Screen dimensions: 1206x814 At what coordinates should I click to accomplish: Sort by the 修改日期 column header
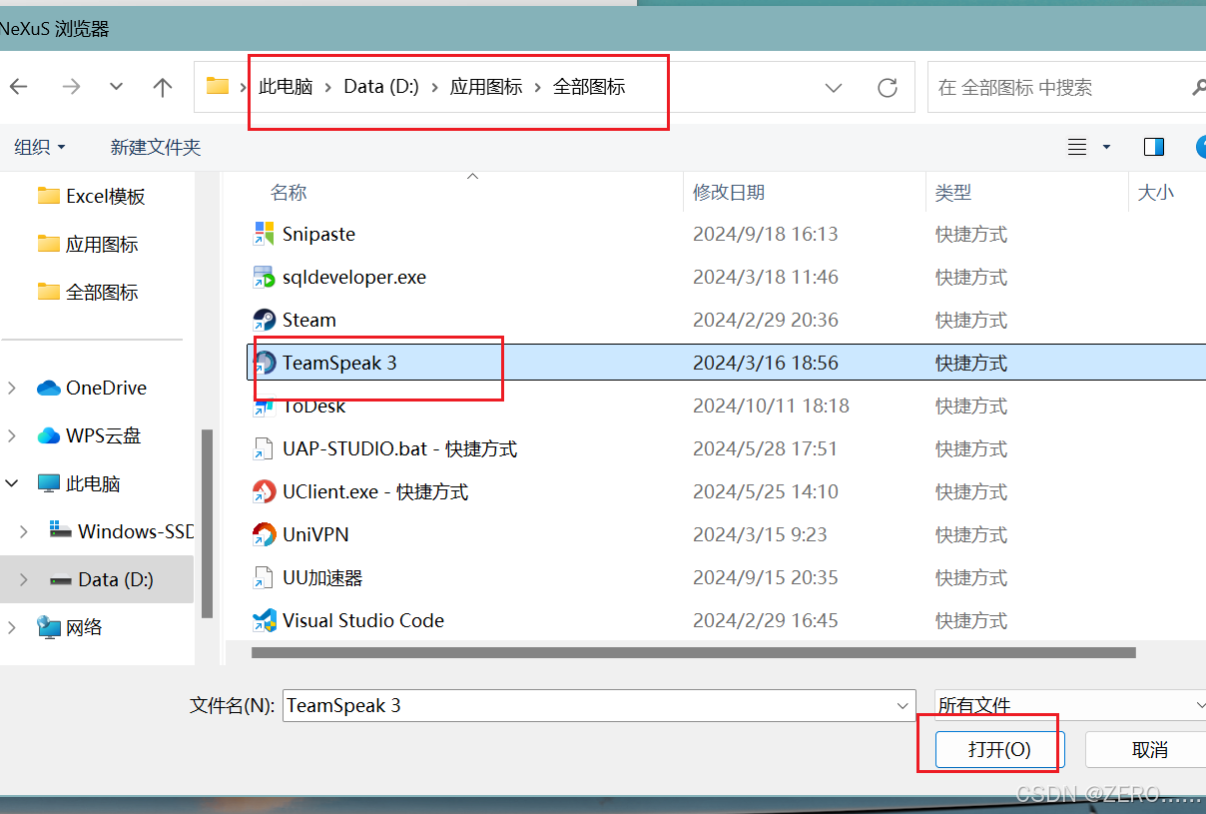pyautogui.click(x=729, y=193)
